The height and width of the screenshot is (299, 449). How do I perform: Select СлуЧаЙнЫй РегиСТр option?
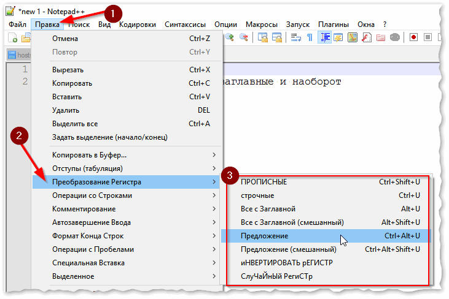[326, 276]
